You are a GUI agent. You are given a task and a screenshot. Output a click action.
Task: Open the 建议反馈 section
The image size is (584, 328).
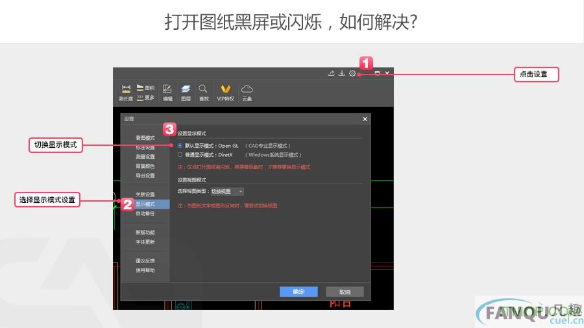(x=145, y=261)
